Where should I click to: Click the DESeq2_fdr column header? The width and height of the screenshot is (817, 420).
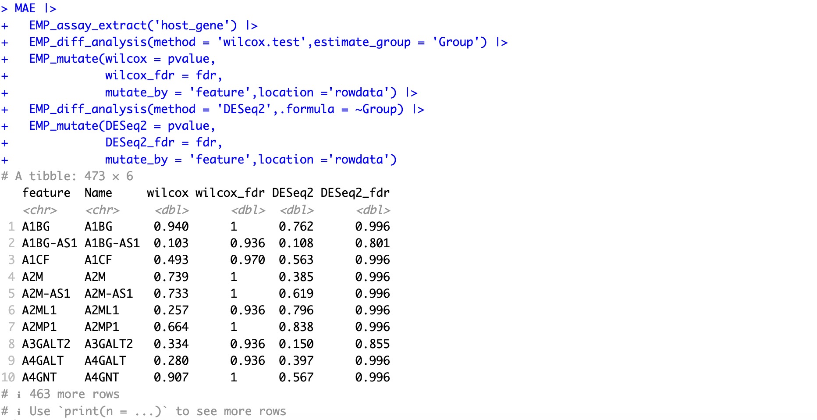pos(355,193)
